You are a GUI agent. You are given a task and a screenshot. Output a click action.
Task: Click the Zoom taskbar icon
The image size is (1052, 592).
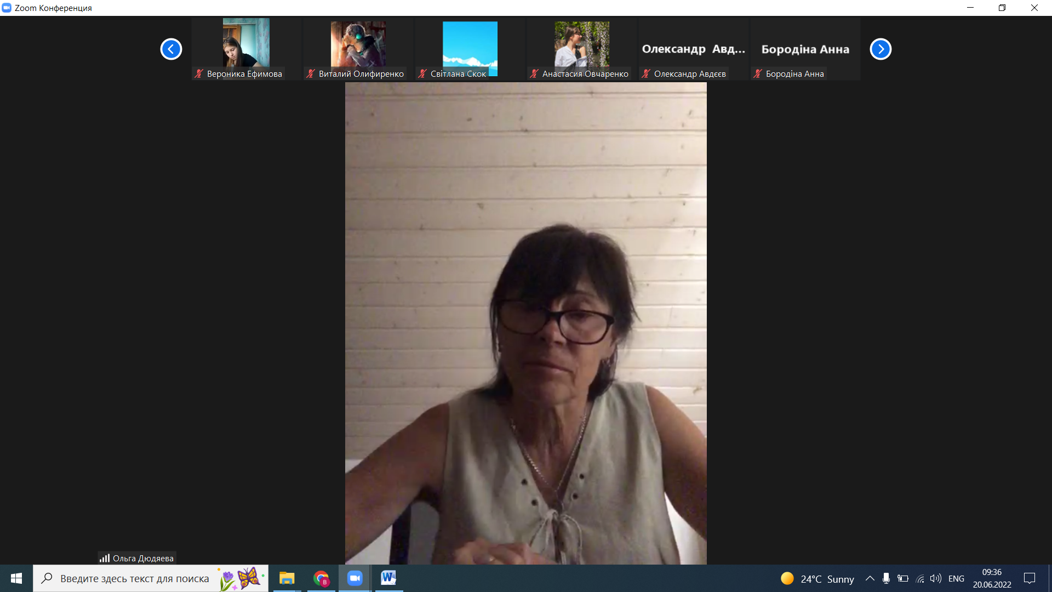pyautogui.click(x=355, y=578)
